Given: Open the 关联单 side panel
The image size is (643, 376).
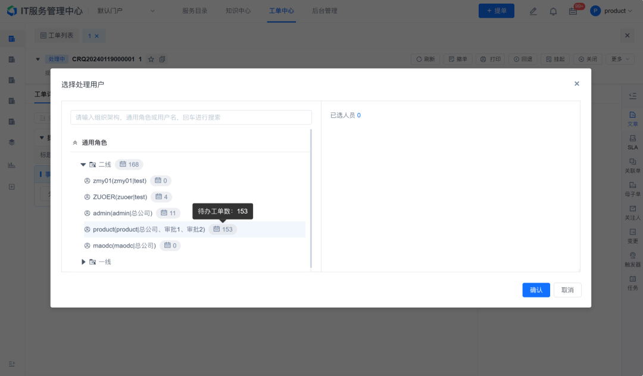Looking at the screenshot, I should pos(633,165).
